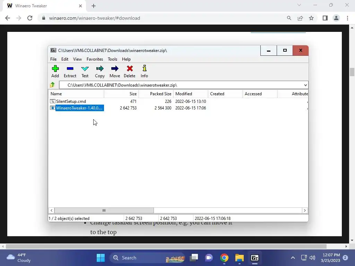Click the 7-Zip path input field
The height and width of the screenshot is (266, 355).
pyautogui.click(x=181, y=85)
